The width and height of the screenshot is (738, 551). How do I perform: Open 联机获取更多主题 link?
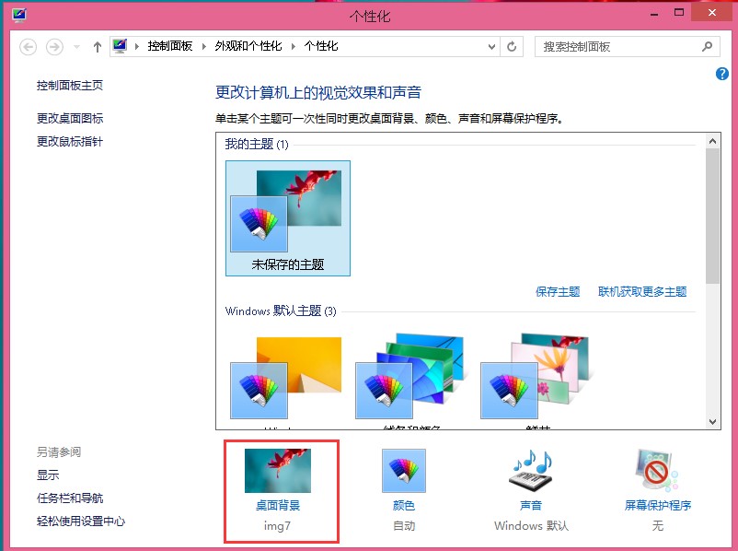[641, 291]
